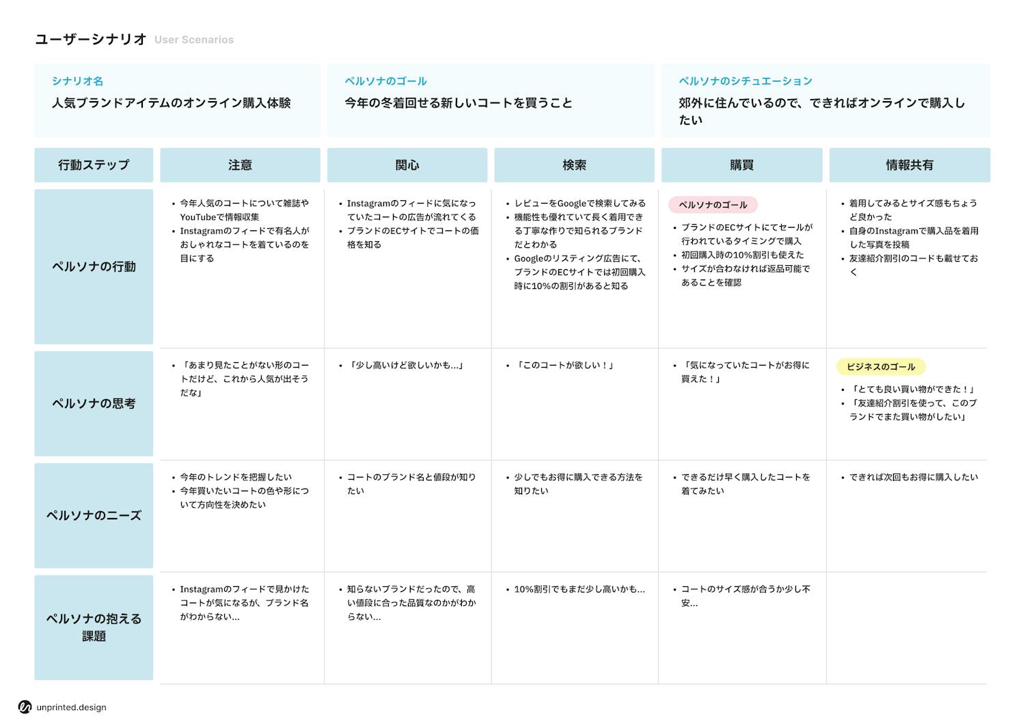Click the ユーザーシナリオ page title
The image size is (1025, 725).
[x=91, y=40]
